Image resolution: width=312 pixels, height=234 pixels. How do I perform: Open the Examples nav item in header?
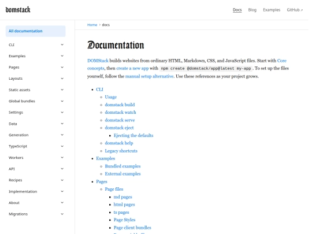[272, 10]
